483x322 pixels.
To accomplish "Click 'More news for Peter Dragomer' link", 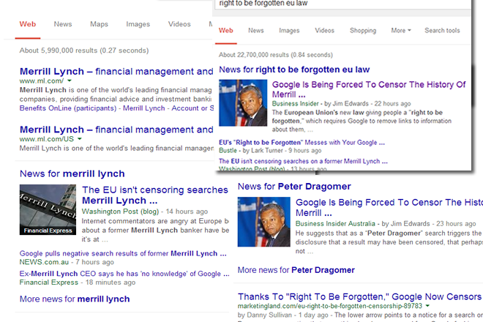I will pos(296,270).
